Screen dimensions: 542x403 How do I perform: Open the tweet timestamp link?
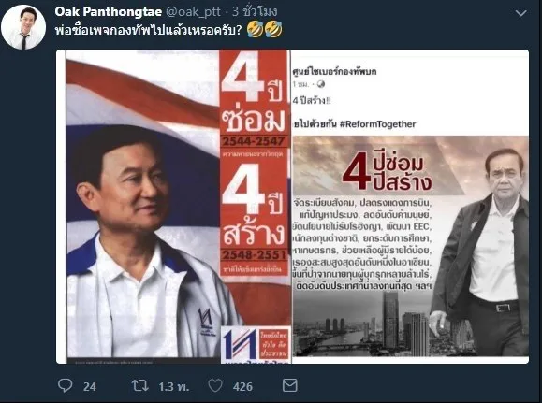(255, 11)
